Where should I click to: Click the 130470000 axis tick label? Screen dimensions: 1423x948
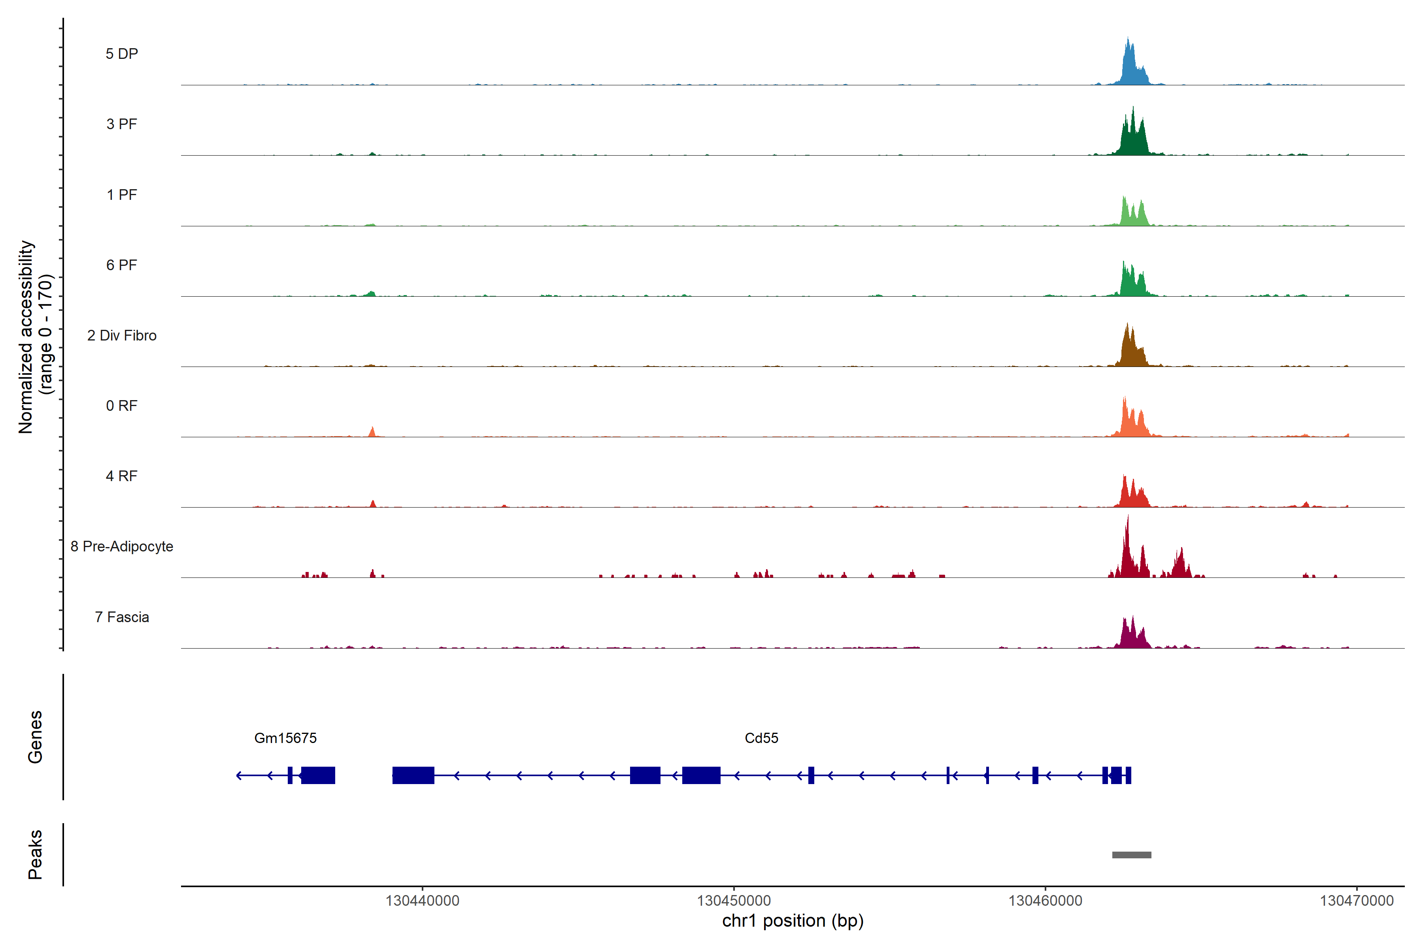[1357, 901]
